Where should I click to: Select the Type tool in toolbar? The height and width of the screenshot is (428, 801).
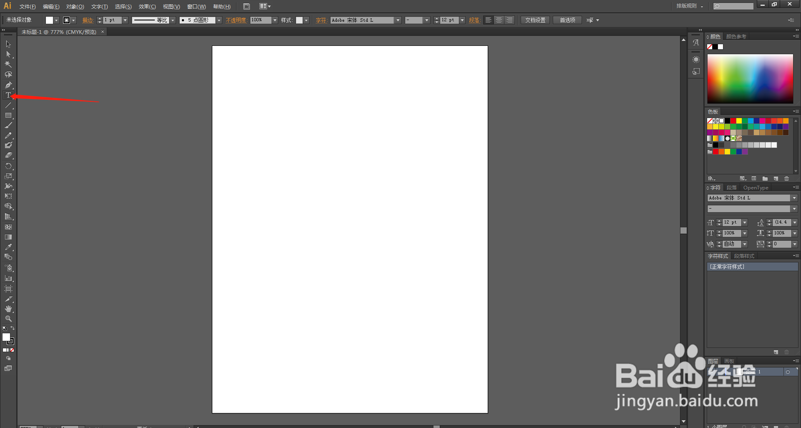[8, 95]
